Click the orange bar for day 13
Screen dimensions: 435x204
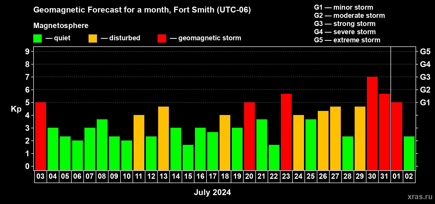164,138
